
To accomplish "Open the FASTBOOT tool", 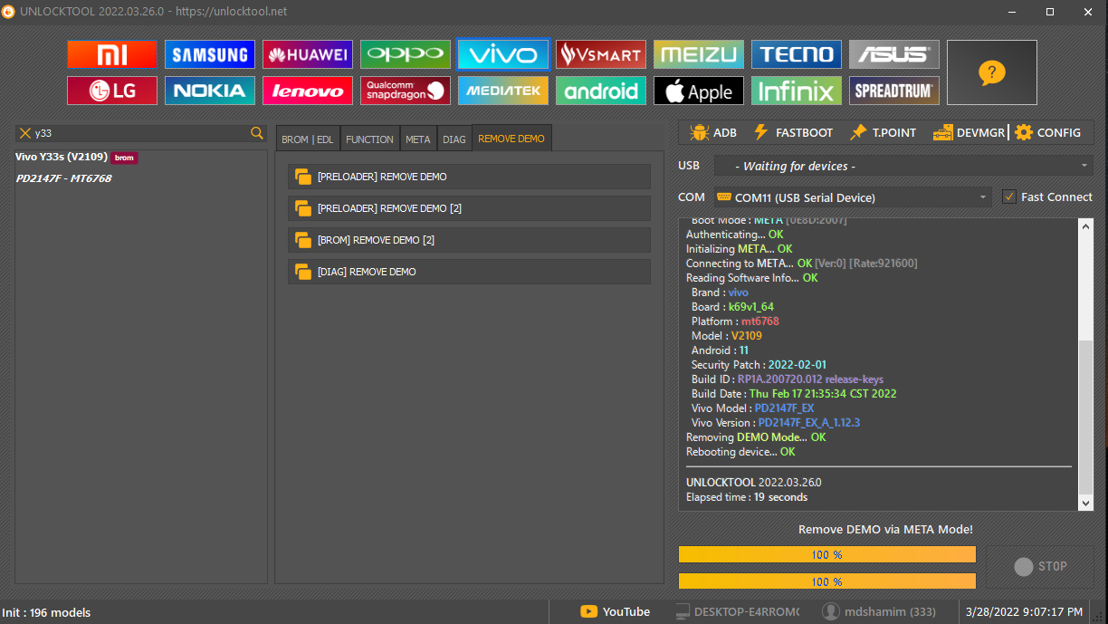I will coord(793,132).
